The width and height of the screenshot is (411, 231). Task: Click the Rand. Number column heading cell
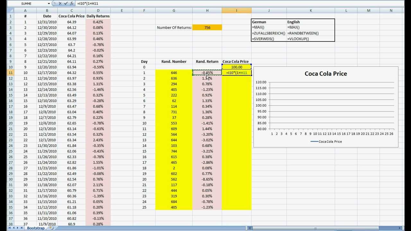[x=174, y=62]
